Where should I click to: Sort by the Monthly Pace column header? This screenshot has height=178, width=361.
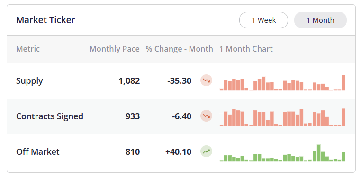pos(115,49)
